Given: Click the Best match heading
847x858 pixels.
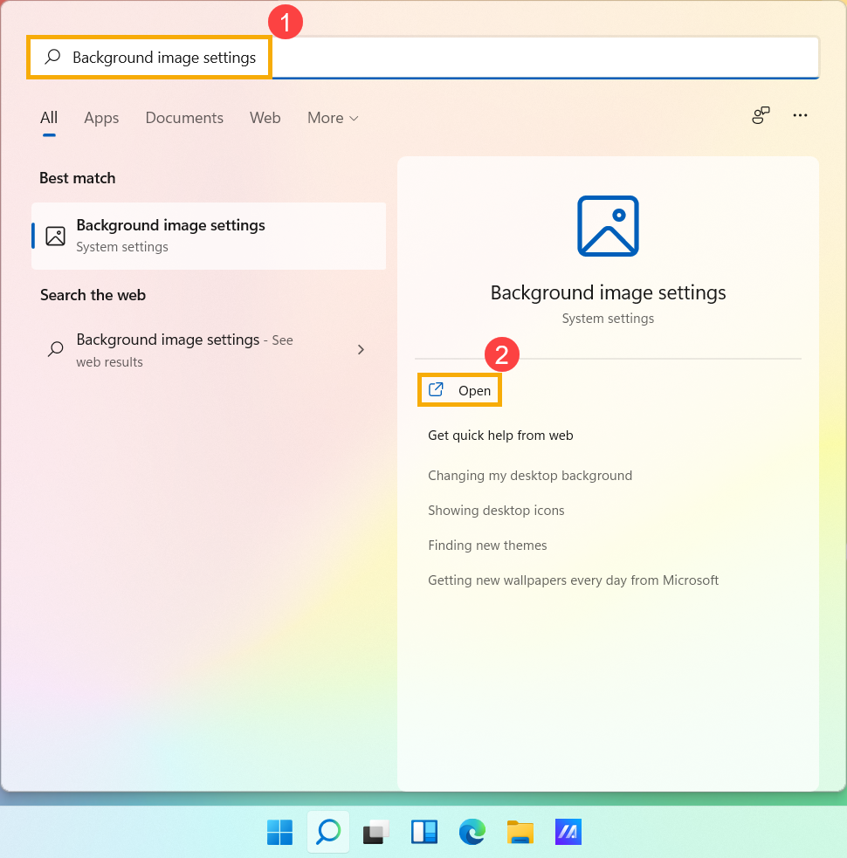Looking at the screenshot, I should point(77,178).
